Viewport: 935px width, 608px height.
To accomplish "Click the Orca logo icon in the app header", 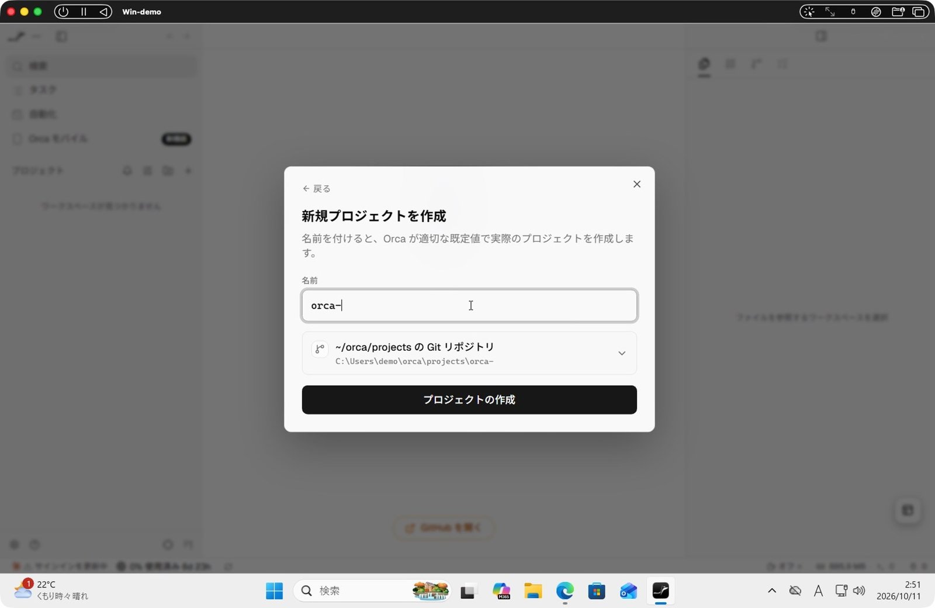I will [x=16, y=36].
